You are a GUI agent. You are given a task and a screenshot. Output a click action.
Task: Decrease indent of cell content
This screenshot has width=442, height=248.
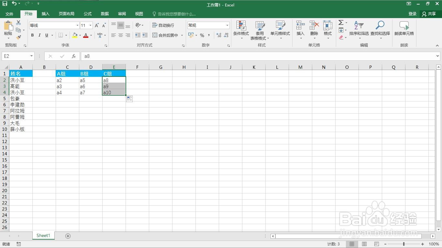pyautogui.click(x=138, y=35)
